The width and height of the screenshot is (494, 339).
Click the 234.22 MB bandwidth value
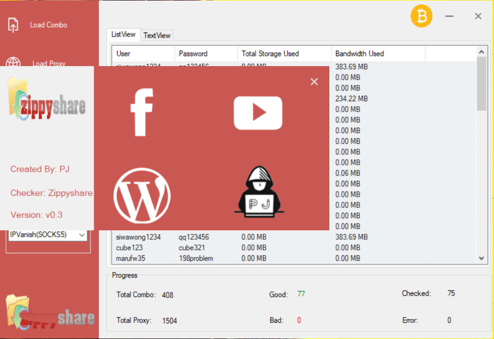click(351, 99)
